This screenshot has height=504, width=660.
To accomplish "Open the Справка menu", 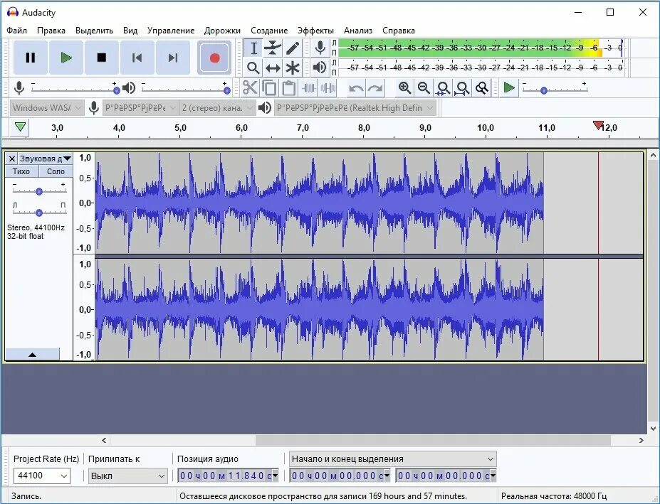I will (x=399, y=31).
